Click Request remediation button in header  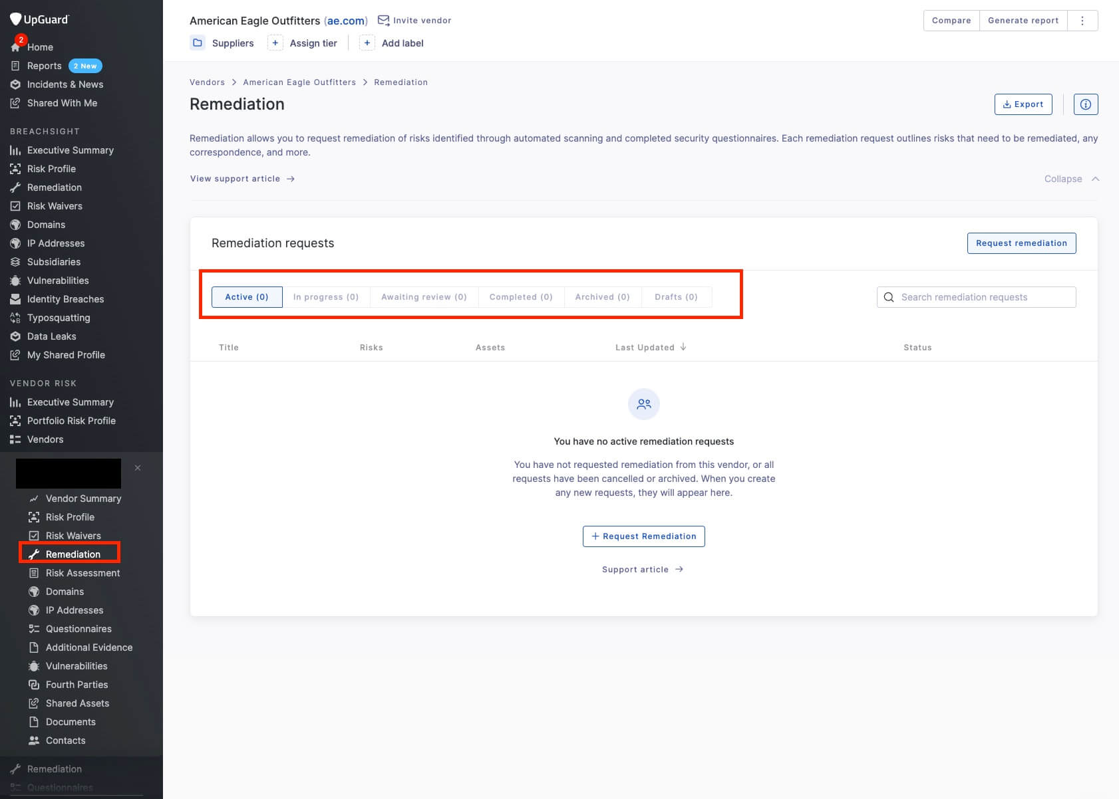(x=1021, y=243)
